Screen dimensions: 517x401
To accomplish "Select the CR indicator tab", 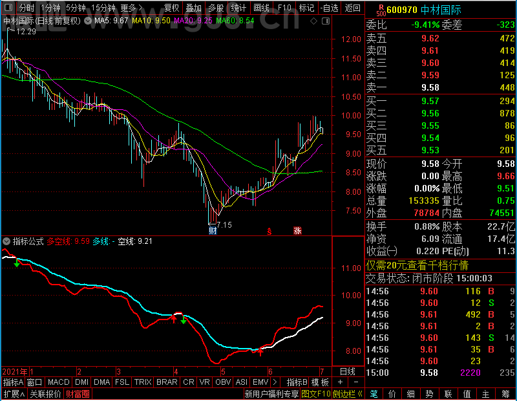I will (189, 382).
